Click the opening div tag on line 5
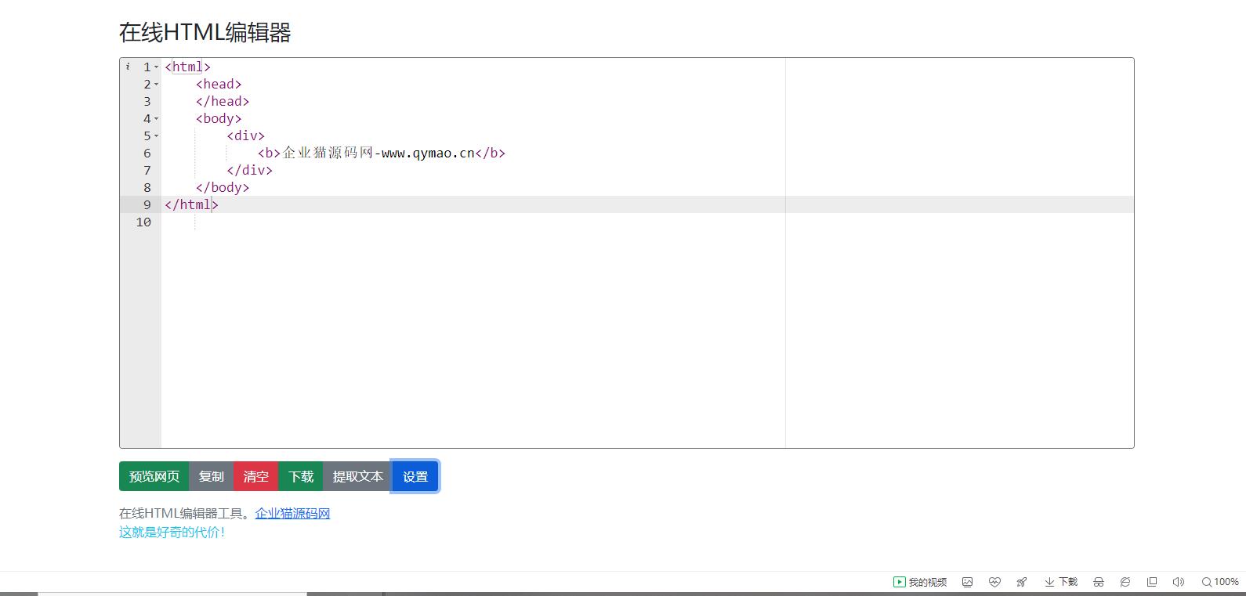Image resolution: width=1246 pixels, height=596 pixels. pyautogui.click(x=246, y=136)
